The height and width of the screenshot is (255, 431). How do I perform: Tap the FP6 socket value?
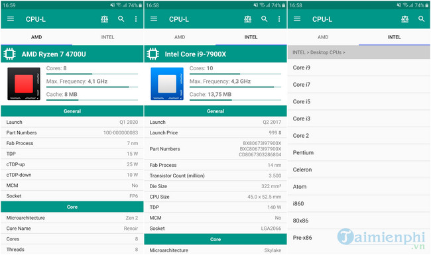pyautogui.click(x=133, y=196)
